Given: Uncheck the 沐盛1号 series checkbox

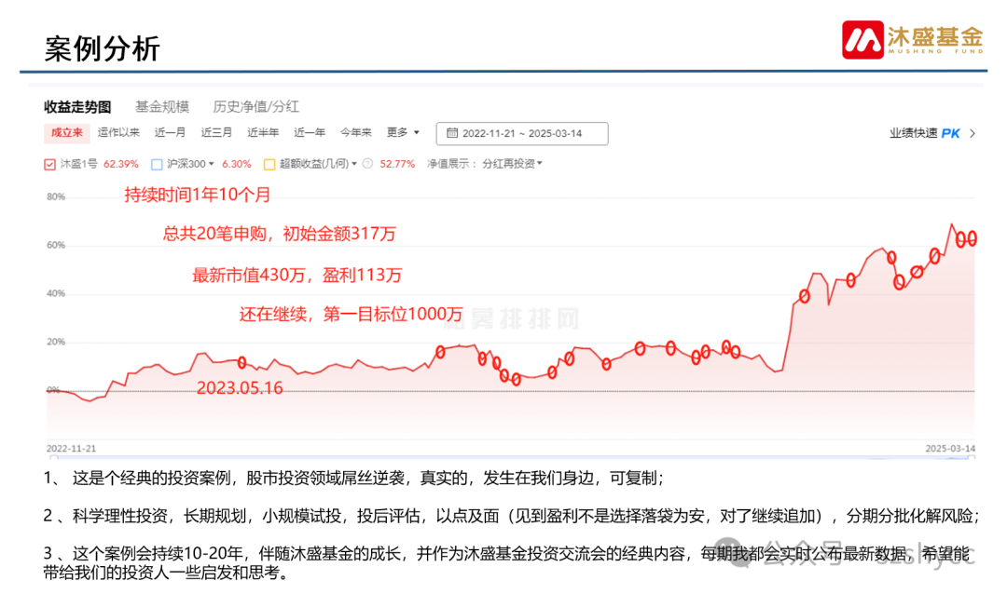Looking at the screenshot, I should [x=49, y=163].
